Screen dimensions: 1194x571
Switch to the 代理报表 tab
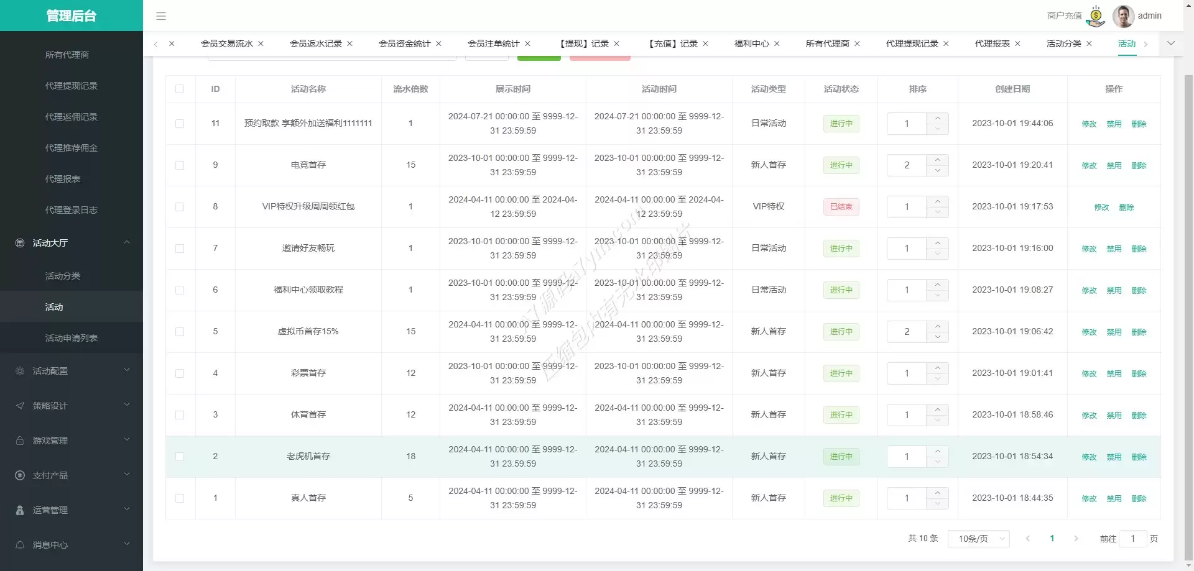[992, 43]
